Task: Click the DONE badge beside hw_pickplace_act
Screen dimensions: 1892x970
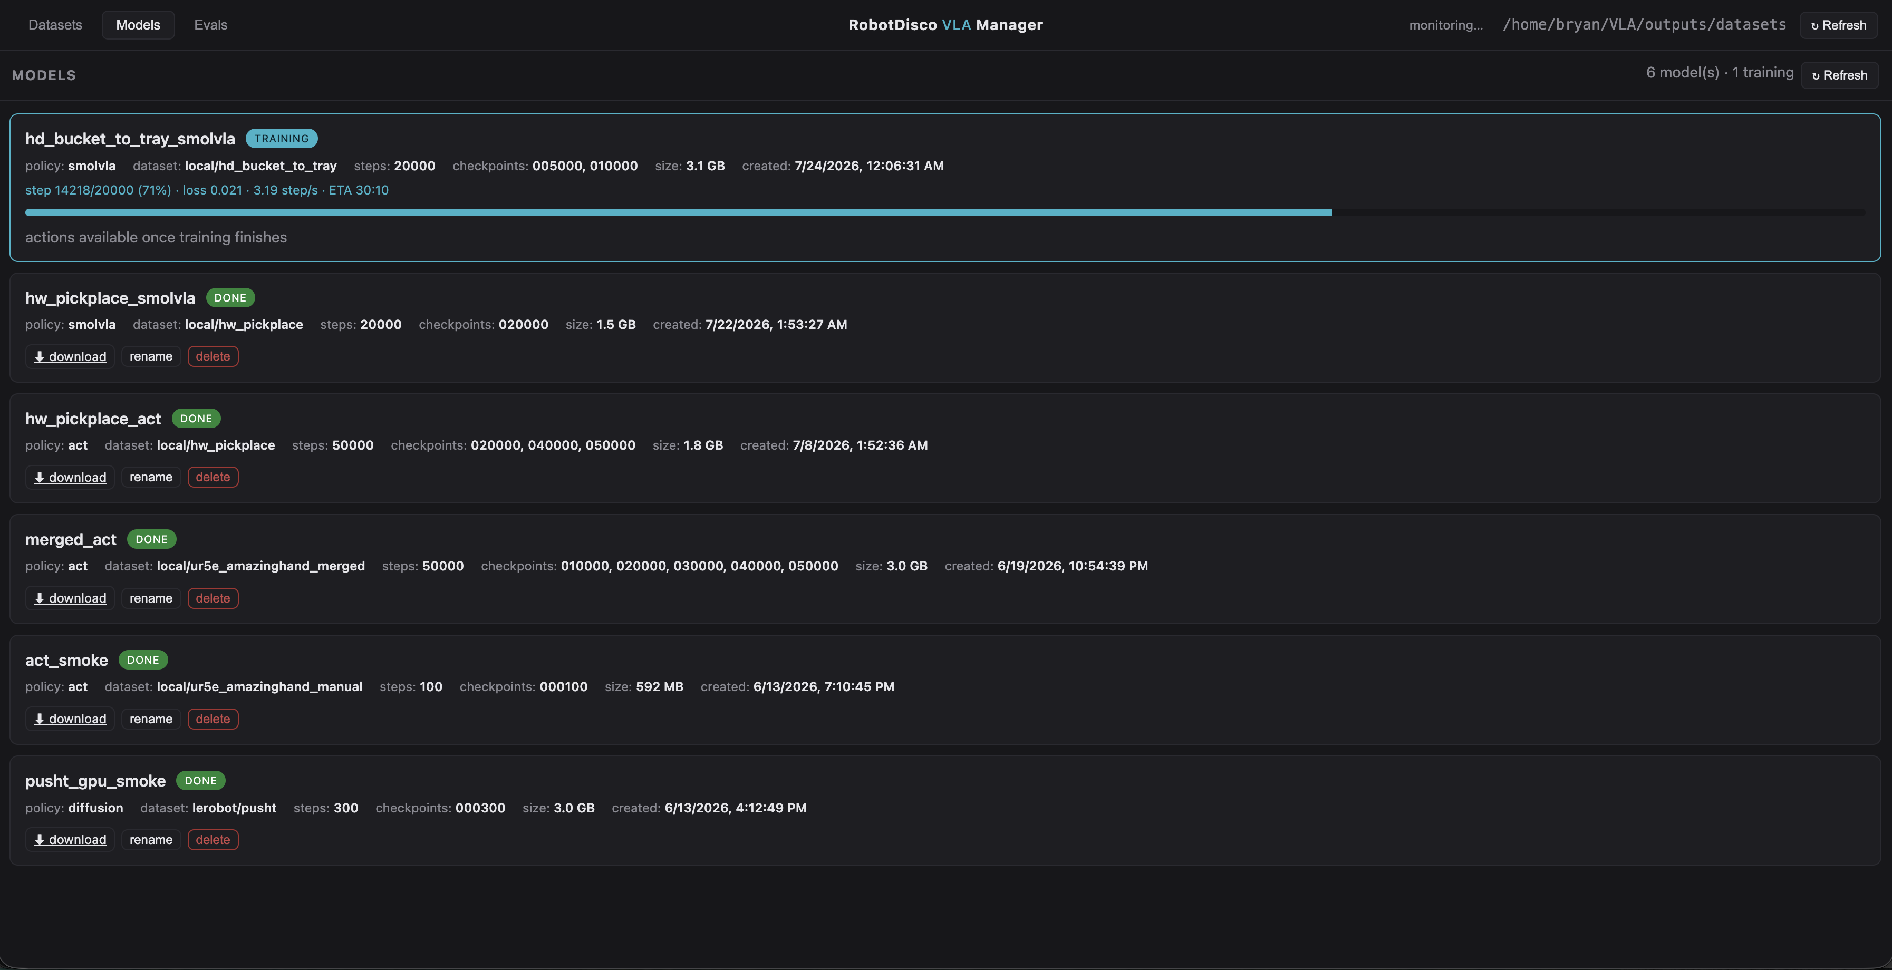Action: point(196,419)
